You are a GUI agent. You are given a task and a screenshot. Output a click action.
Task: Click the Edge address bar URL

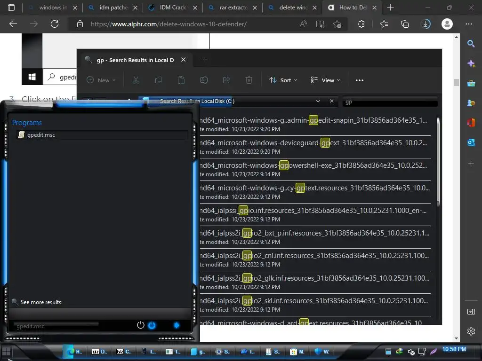pos(169,24)
